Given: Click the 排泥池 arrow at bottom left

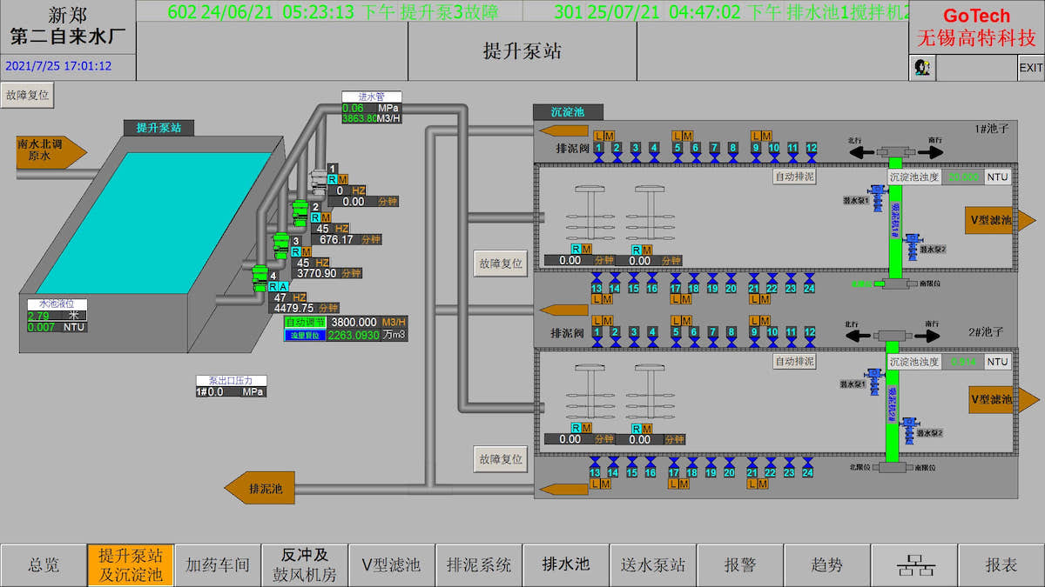Looking at the screenshot, I should coord(259,488).
